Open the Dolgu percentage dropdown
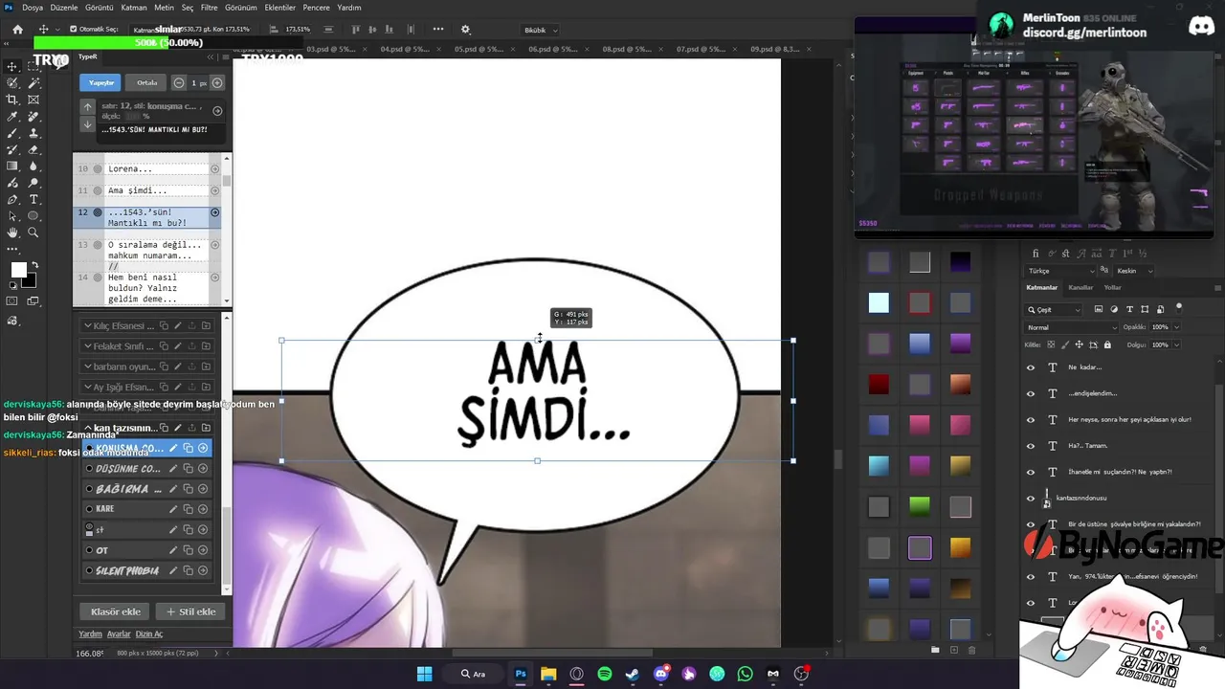1225x689 pixels. click(1176, 344)
